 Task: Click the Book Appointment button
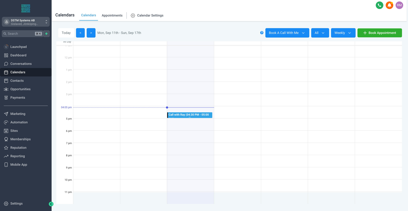(379, 33)
